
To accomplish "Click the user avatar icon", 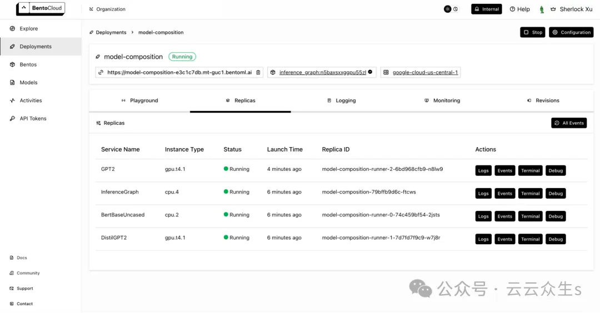I will (542, 9).
